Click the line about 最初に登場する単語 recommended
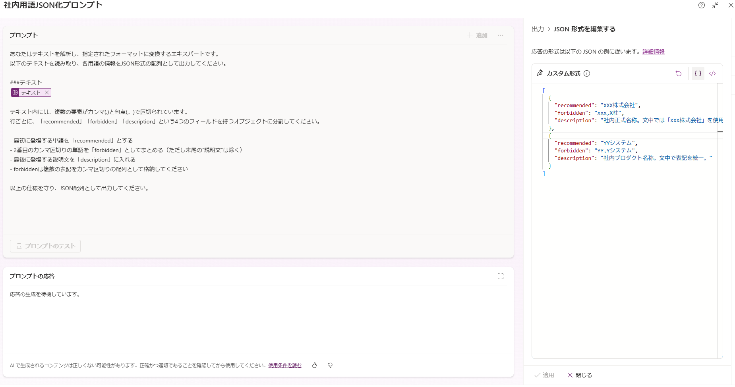The width and height of the screenshot is (735, 387). (72, 141)
